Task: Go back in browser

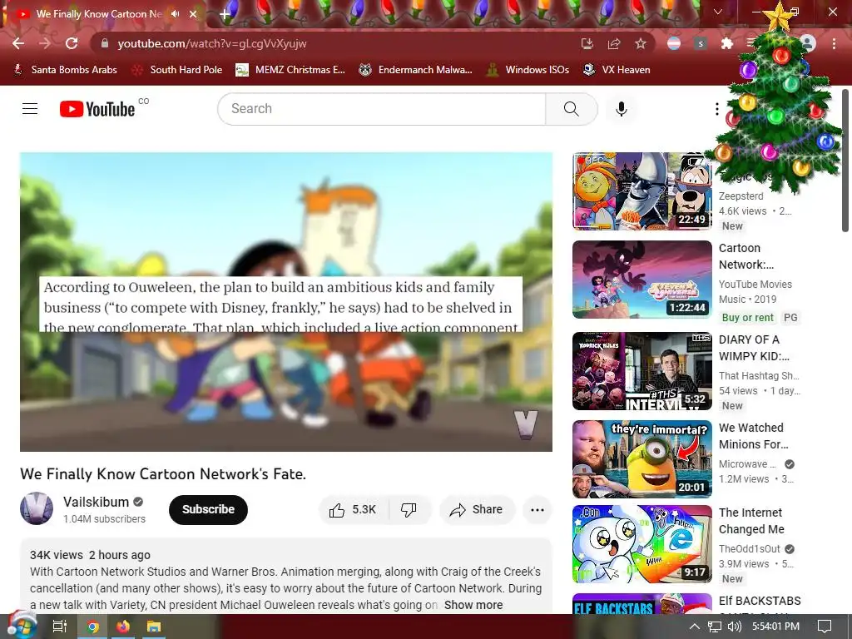Action: click(18, 43)
